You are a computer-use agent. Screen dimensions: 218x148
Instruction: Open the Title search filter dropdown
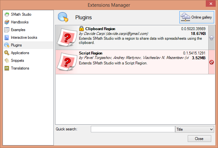[x=194, y=129]
